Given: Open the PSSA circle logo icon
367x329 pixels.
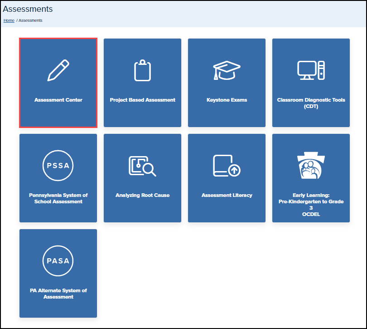Looking at the screenshot, I should coord(58,166).
